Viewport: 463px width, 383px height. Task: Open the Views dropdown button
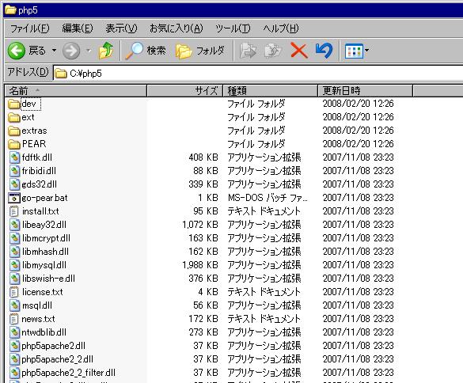[357, 51]
